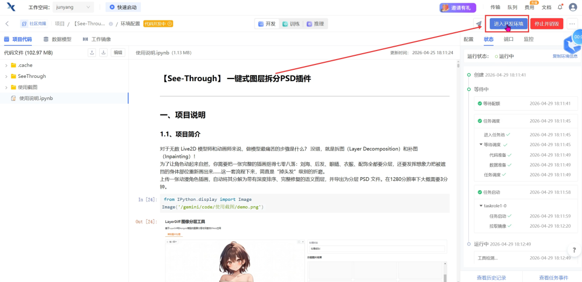582x282 pixels.
Task: Click 进入开发环境 button
Action: point(509,24)
